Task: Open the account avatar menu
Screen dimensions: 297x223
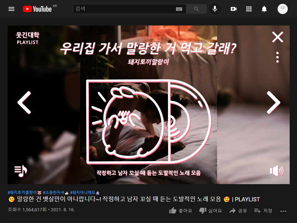Action: click(x=283, y=9)
